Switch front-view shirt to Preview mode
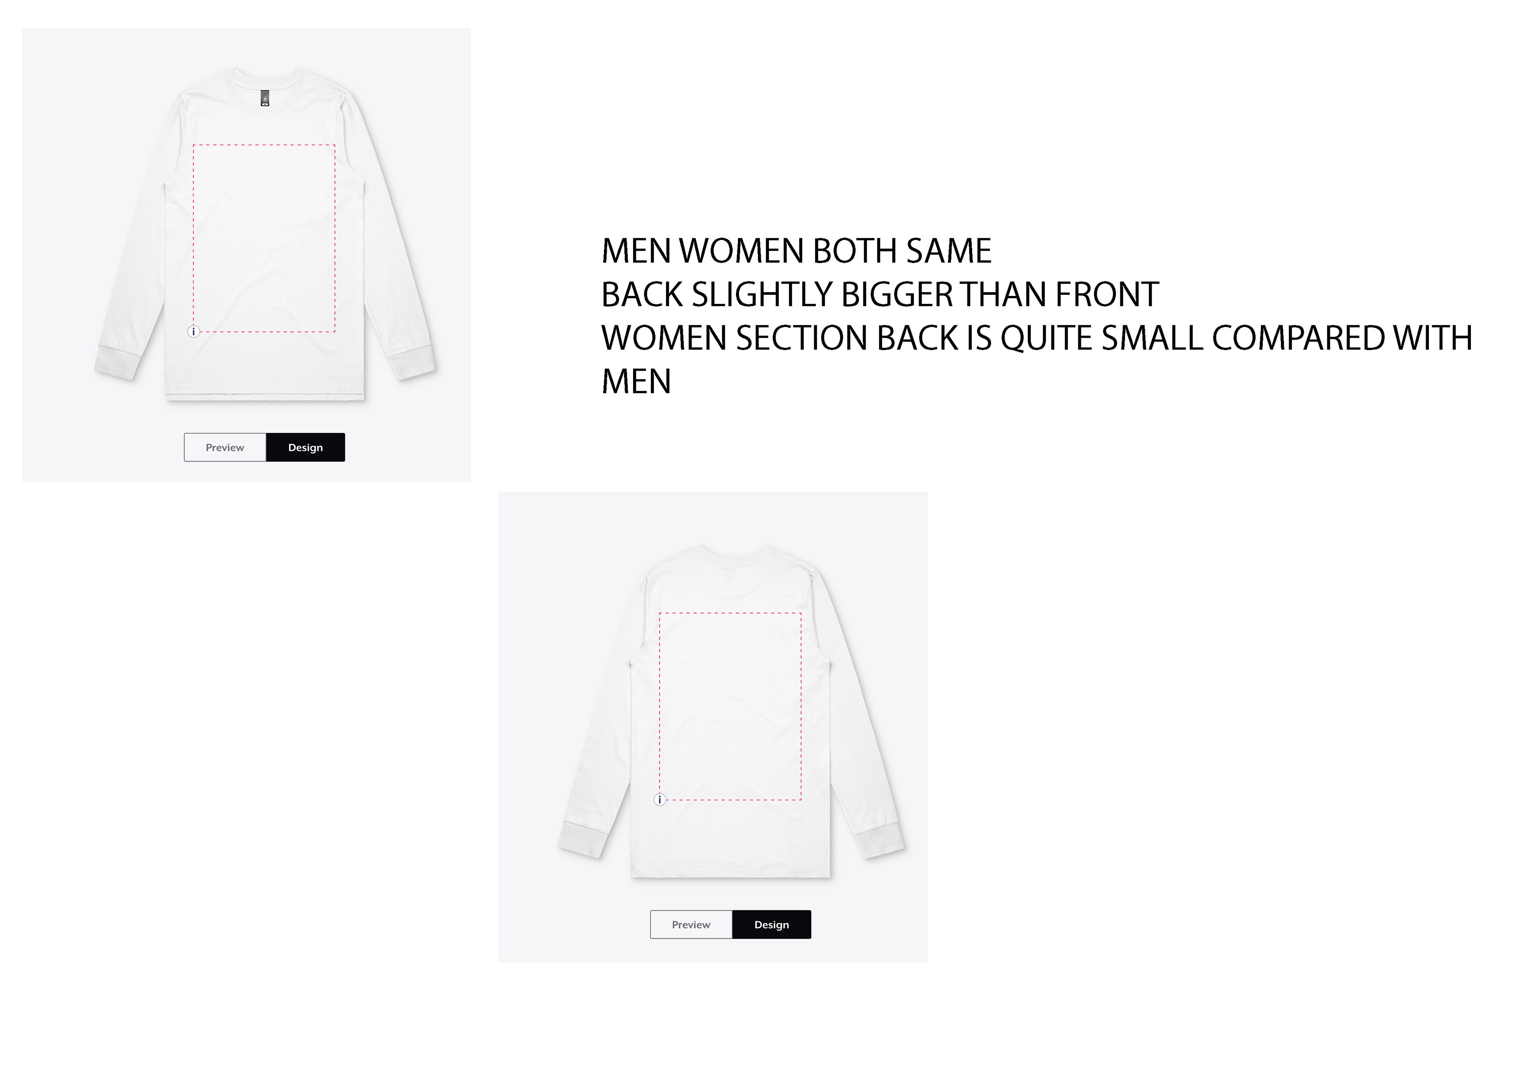 pyautogui.click(x=225, y=448)
